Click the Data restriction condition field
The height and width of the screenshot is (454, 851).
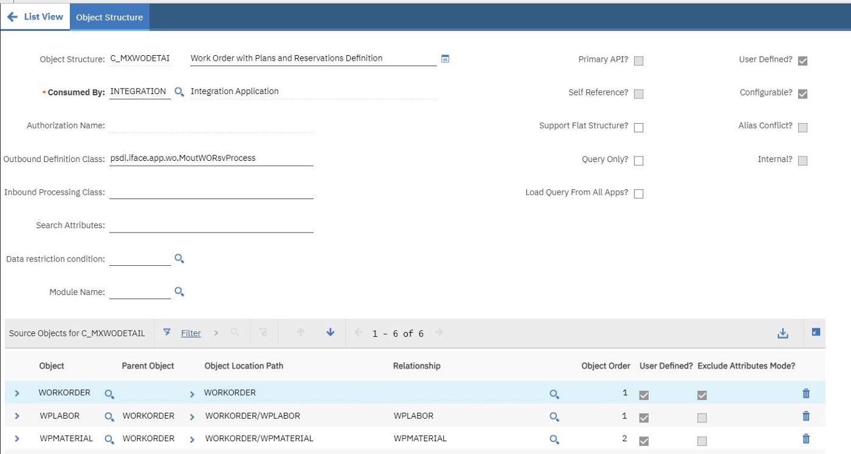coord(140,259)
